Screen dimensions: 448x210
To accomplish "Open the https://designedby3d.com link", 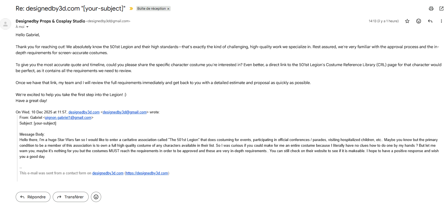I will (x=147, y=173).
